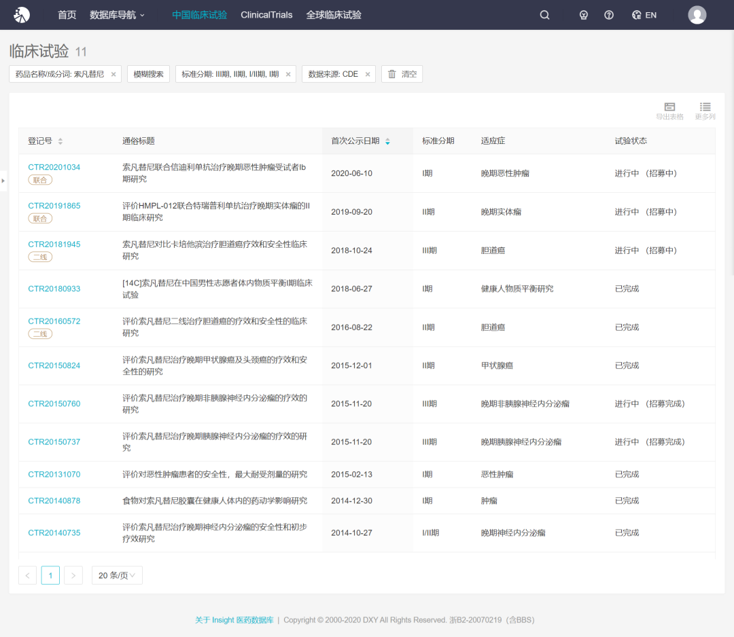Viewport: 734px width, 637px height.
Task: Click indication cell 晚期实体瘤
Action: pyautogui.click(x=501, y=212)
